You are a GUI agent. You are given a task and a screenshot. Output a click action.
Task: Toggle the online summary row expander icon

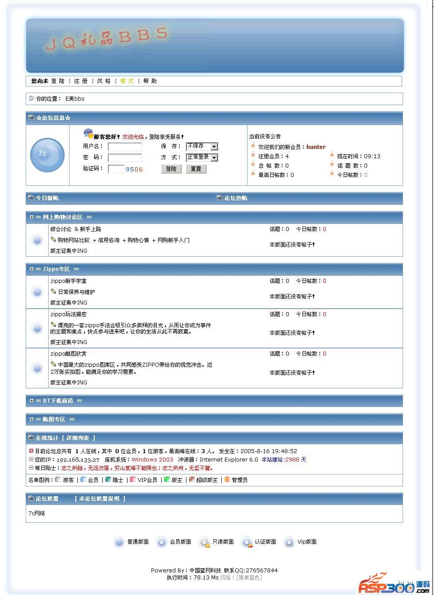click(31, 451)
